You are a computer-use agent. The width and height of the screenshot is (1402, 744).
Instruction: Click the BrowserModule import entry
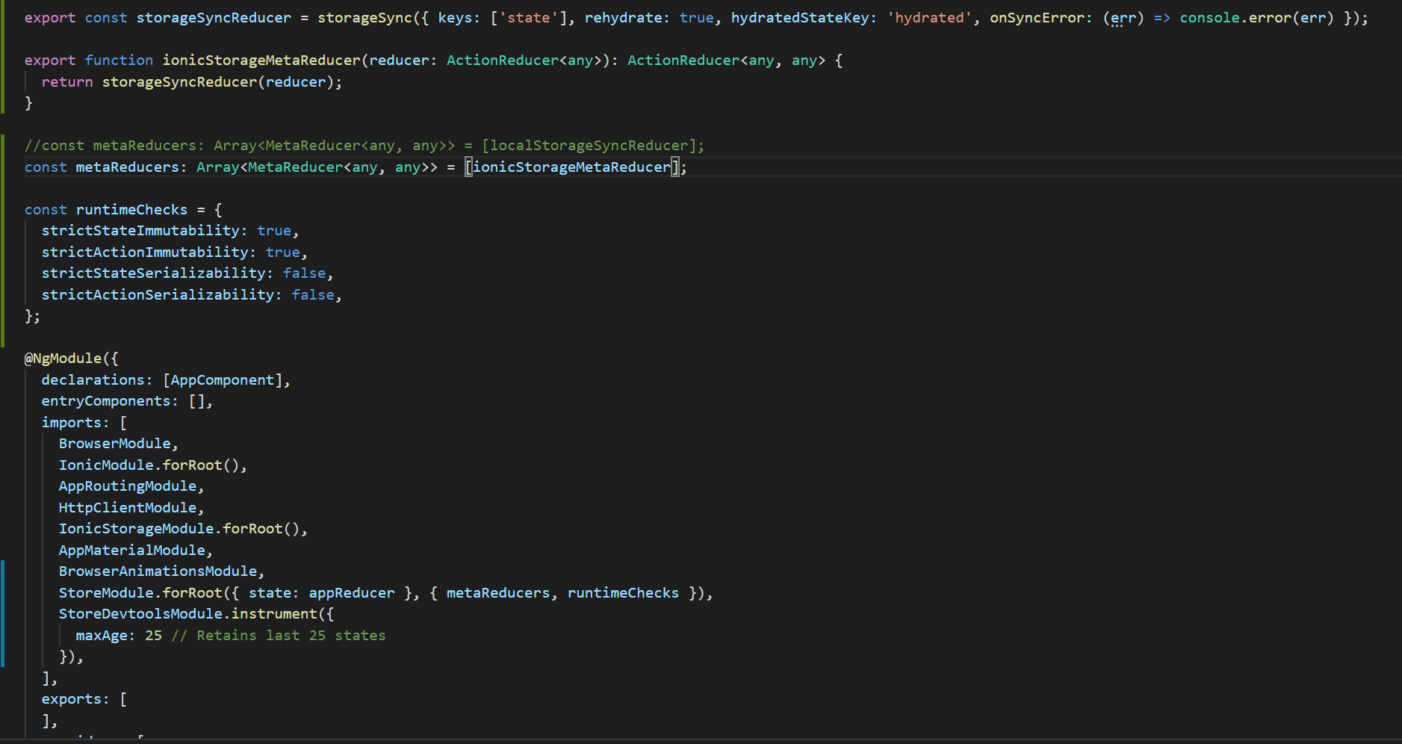(x=116, y=443)
